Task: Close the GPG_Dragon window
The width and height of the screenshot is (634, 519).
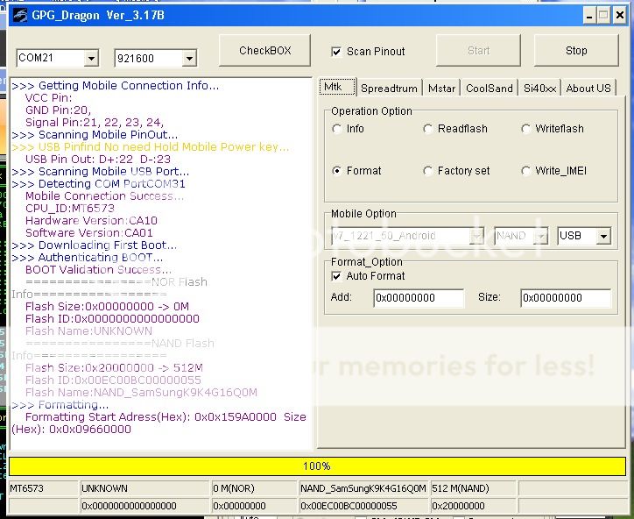Action: click(x=618, y=15)
